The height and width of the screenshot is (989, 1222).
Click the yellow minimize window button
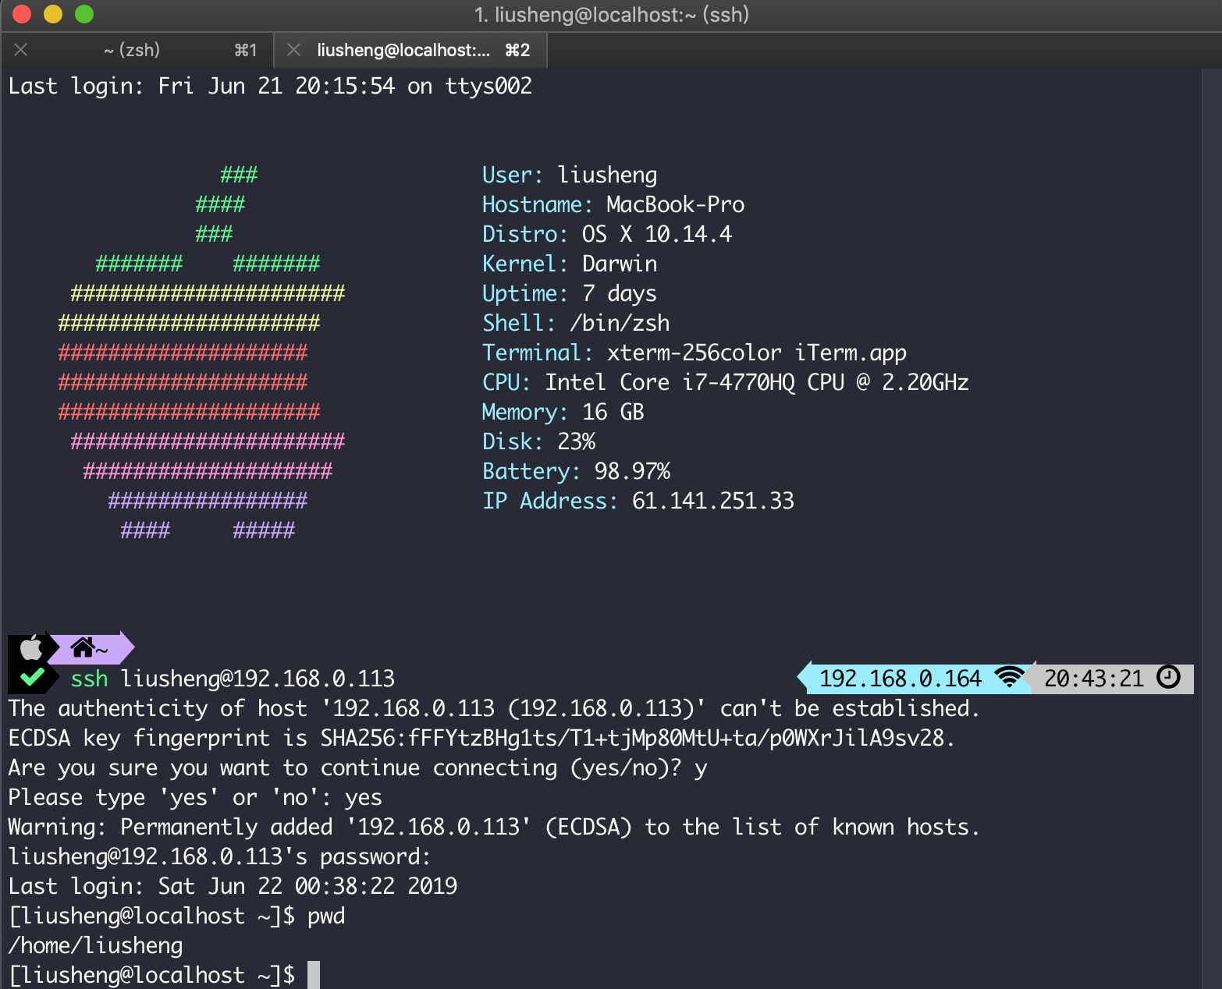coord(53,14)
